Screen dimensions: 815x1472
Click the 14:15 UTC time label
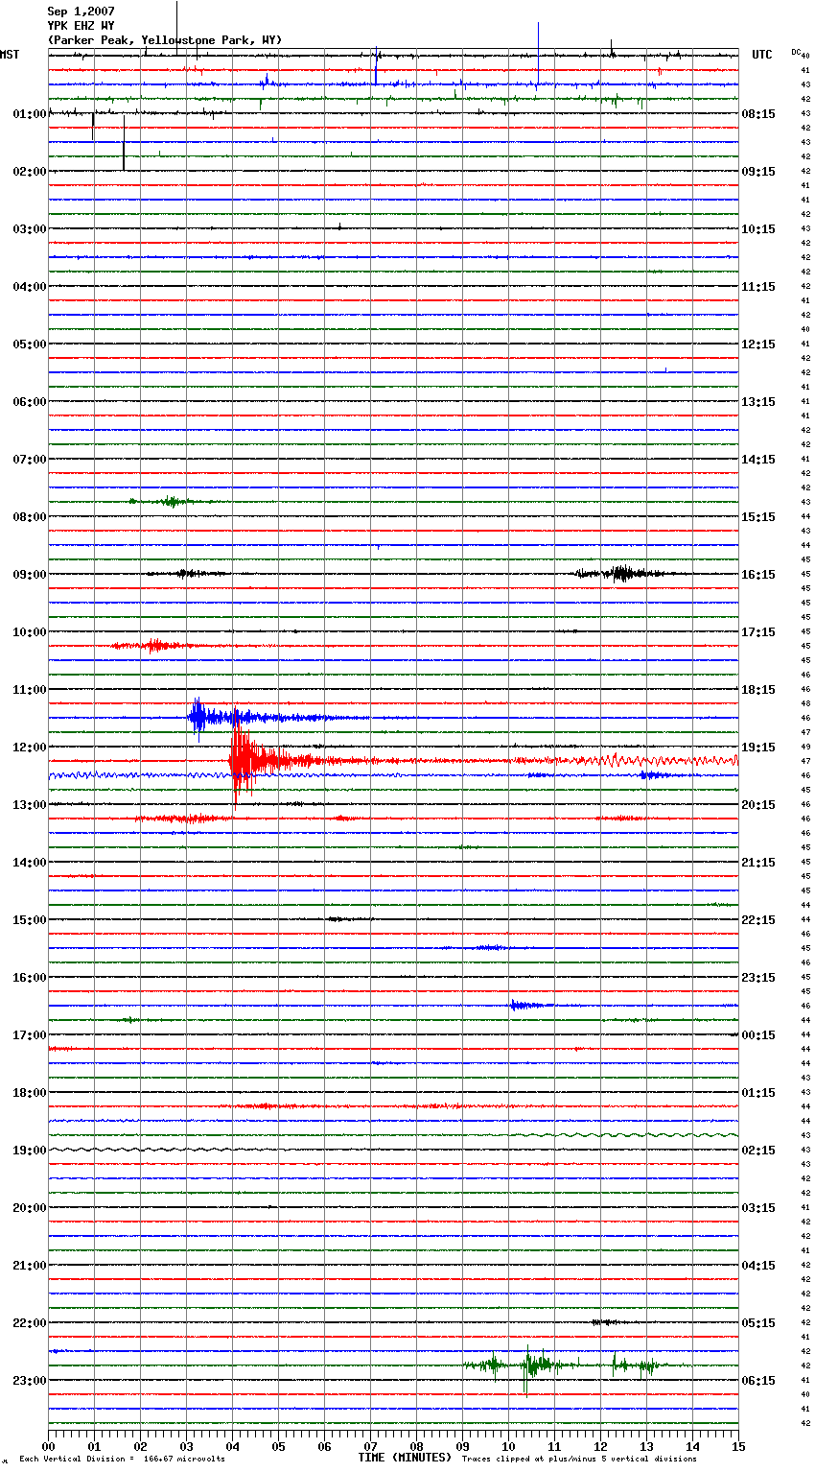click(758, 460)
